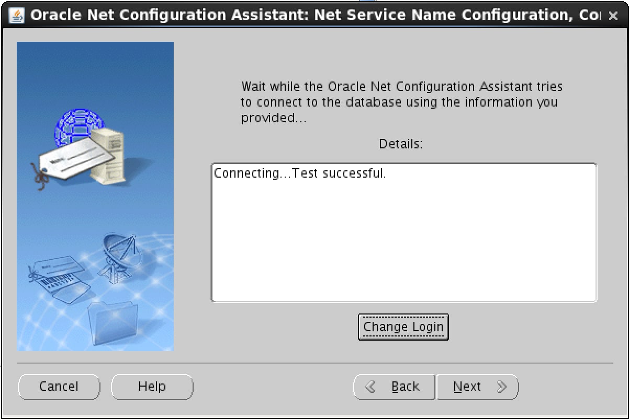Click the right chevron on Next
629x419 pixels.
tap(502, 387)
